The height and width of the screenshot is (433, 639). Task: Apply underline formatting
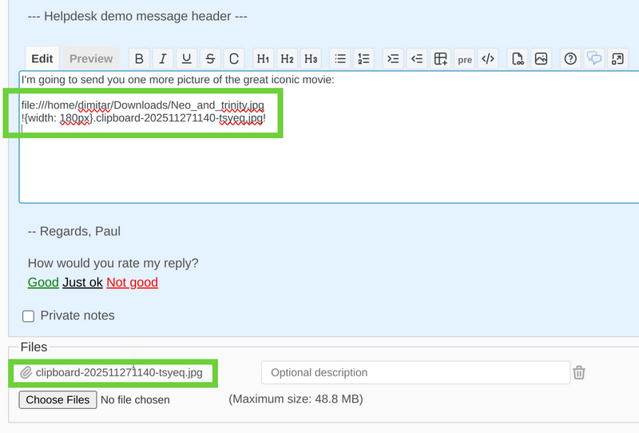187,58
